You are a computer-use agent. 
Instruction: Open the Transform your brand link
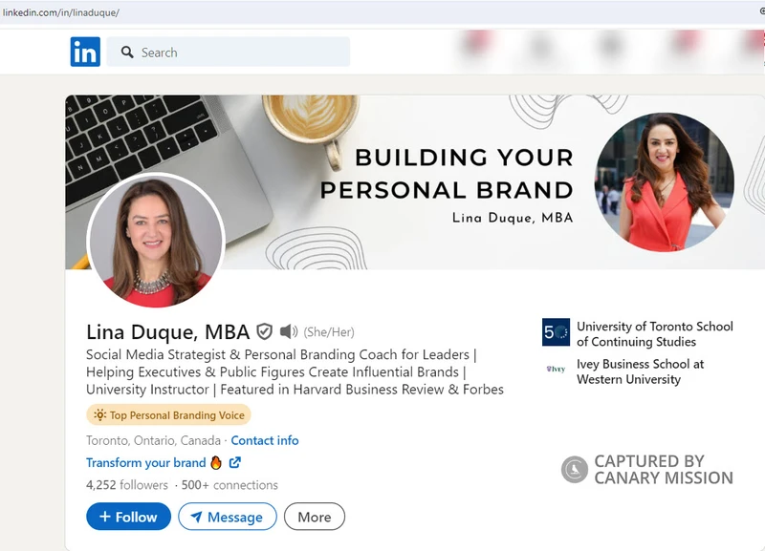click(x=146, y=463)
